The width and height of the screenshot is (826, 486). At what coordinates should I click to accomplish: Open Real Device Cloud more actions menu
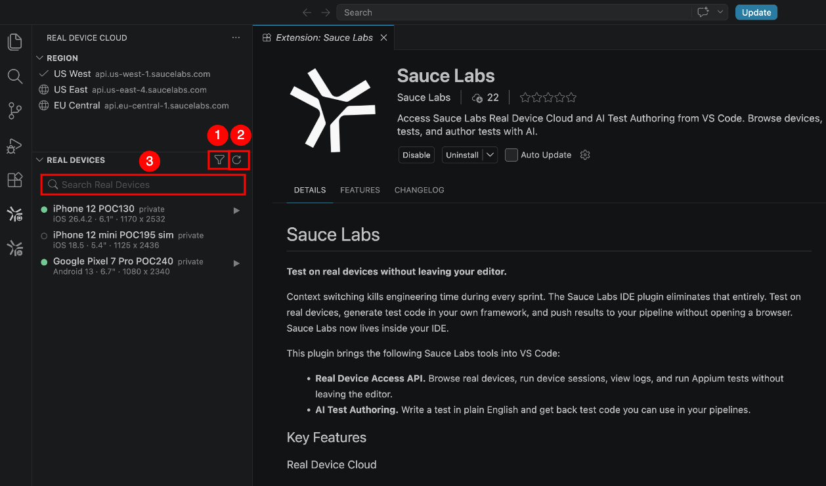(x=236, y=38)
